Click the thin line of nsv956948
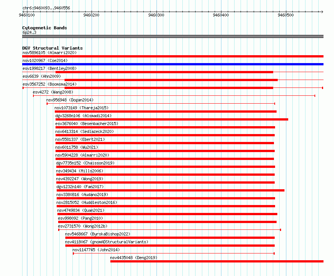 tap(161, 104)
